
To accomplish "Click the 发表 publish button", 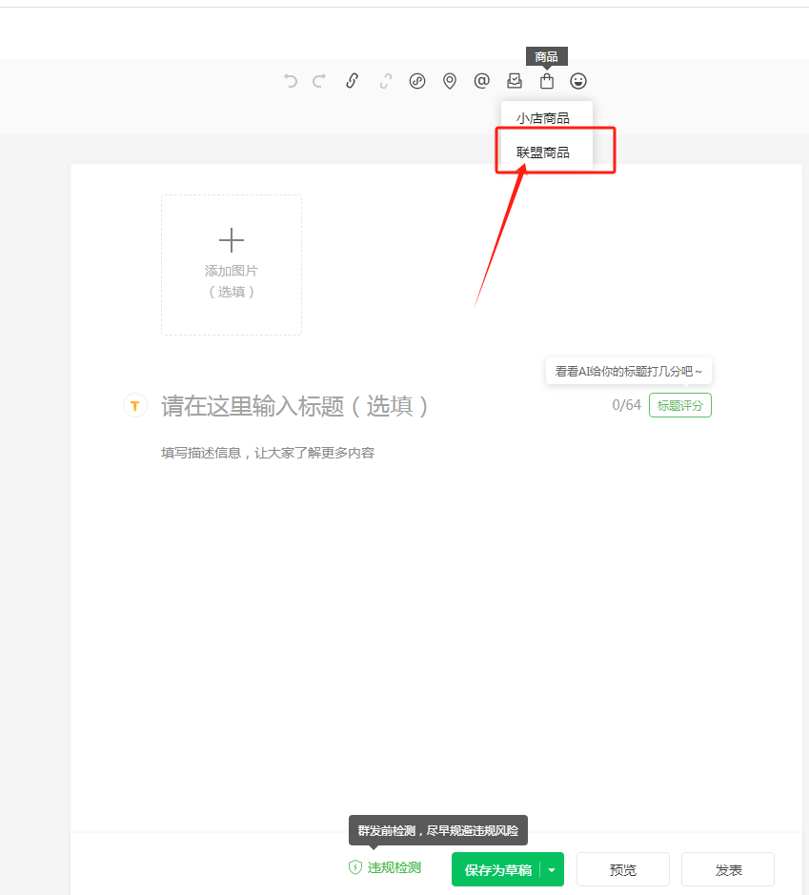I will click(727, 869).
